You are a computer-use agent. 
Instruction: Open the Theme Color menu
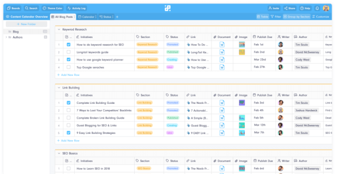pyautogui.click(x=52, y=8)
